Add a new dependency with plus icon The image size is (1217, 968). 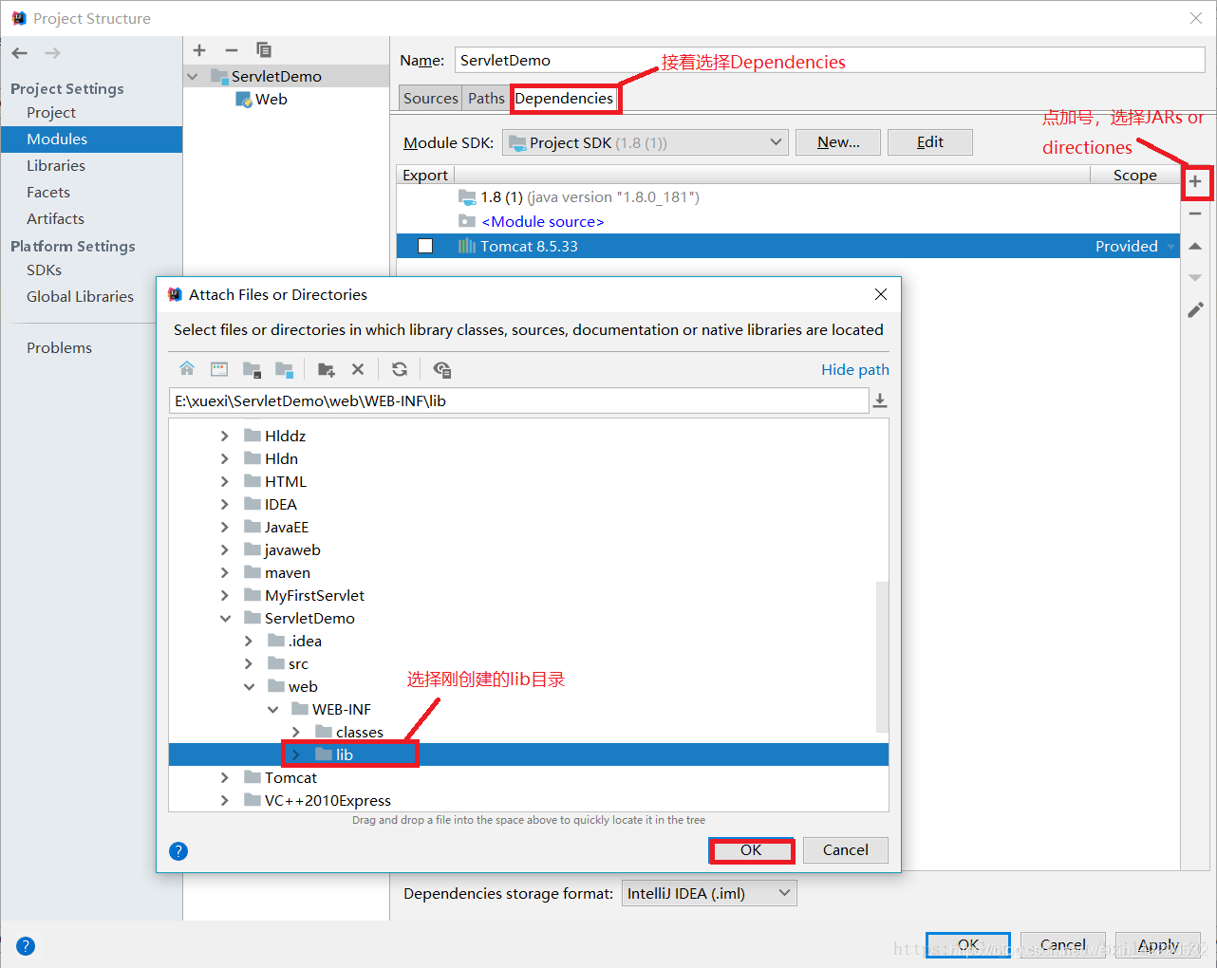point(1195,181)
